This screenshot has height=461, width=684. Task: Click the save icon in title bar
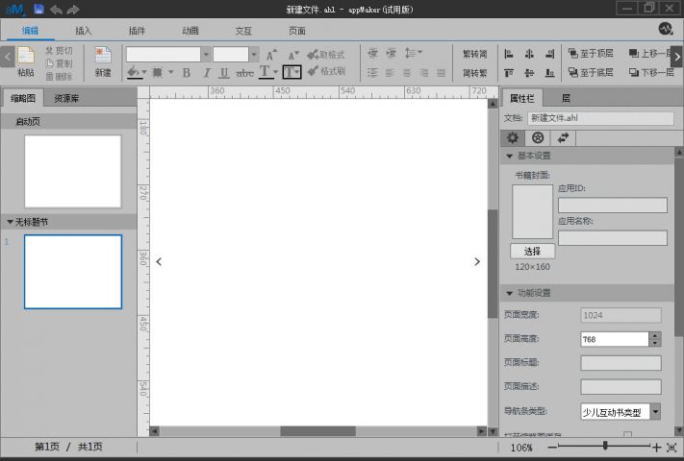(38, 8)
